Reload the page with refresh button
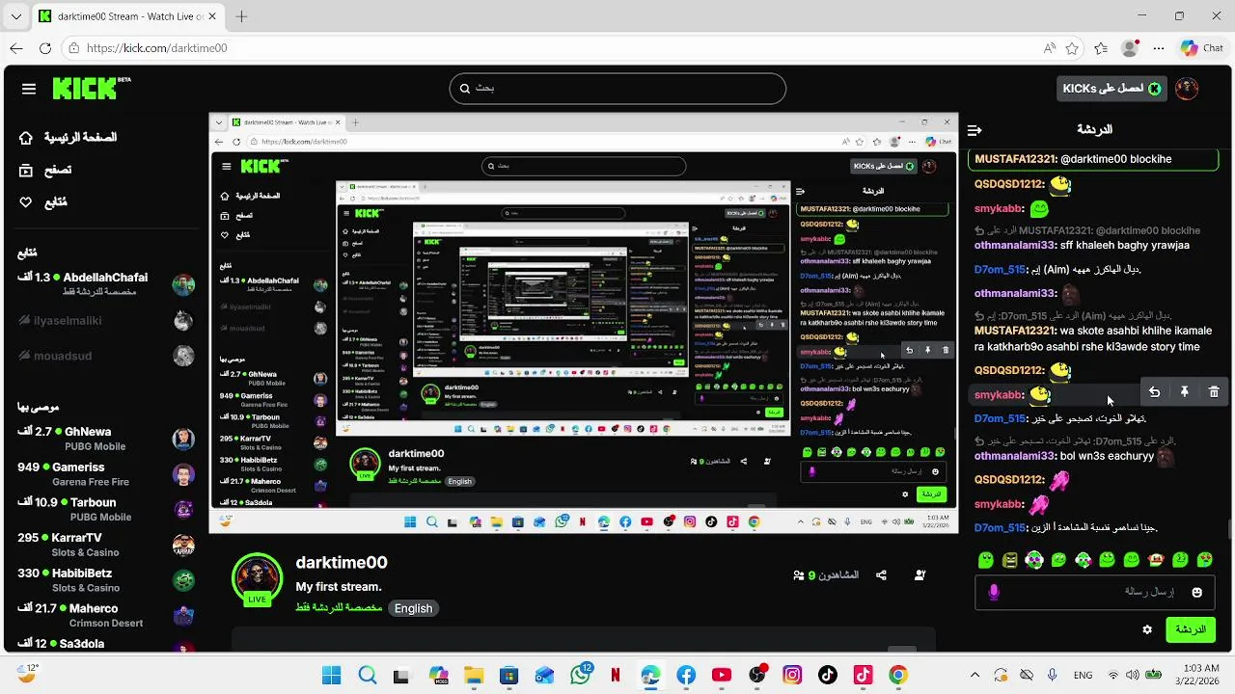 [x=45, y=48]
